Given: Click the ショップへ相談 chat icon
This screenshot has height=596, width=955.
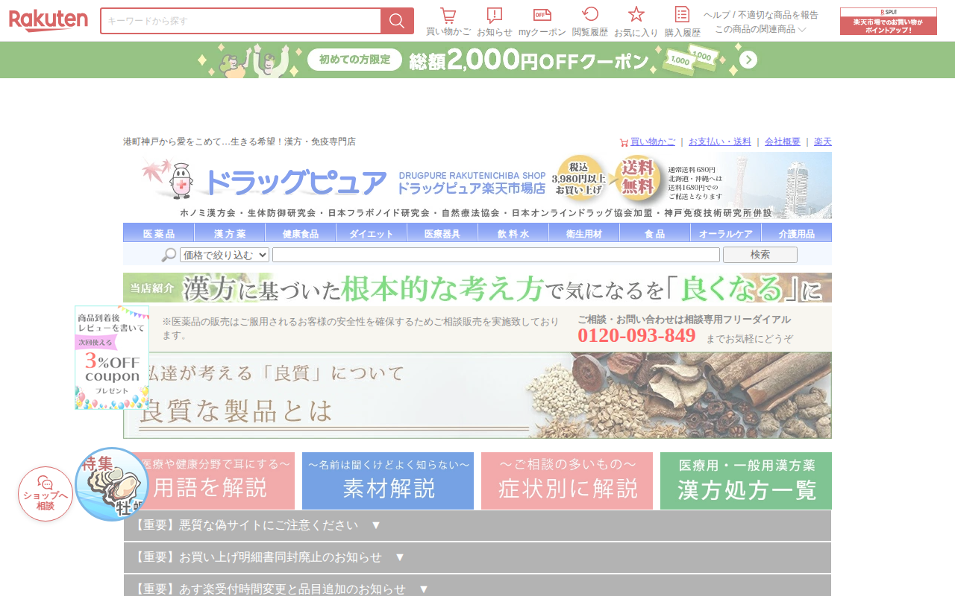Looking at the screenshot, I should 46,494.
